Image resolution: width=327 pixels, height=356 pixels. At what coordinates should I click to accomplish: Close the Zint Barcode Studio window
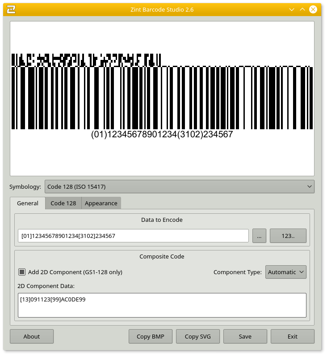[x=313, y=9]
